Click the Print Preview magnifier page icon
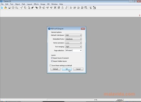This screenshot has height=102, width=141. pyautogui.click(x=17, y=8)
